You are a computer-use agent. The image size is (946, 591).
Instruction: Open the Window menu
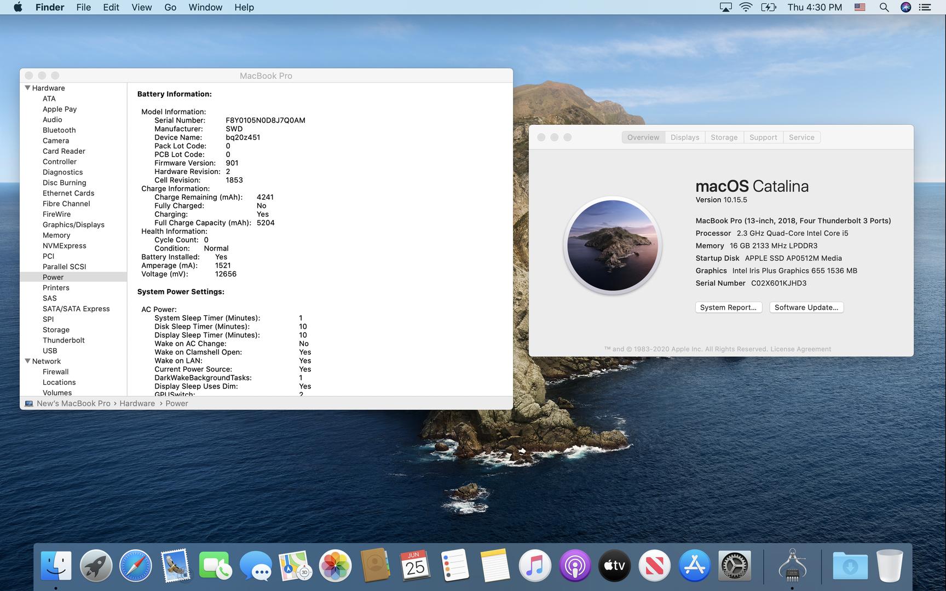(x=205, y=7)
